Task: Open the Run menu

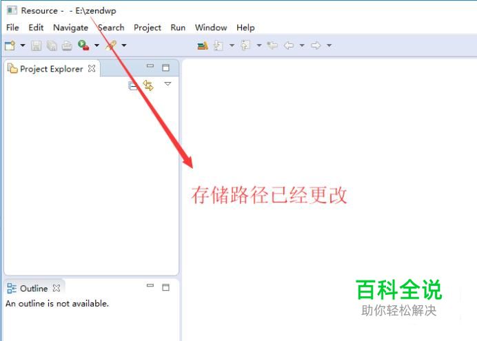Action: (178, 28)
